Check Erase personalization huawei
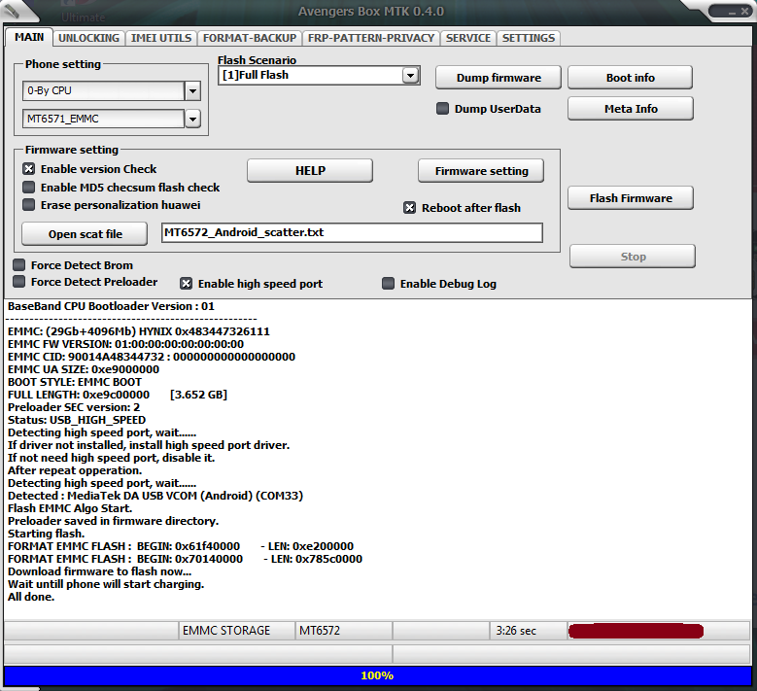 (29, 205)
